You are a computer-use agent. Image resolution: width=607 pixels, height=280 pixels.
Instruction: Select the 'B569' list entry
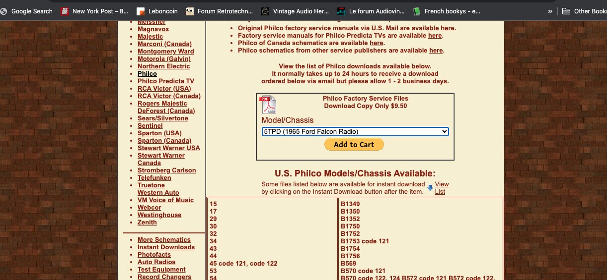tap(348, 264)
